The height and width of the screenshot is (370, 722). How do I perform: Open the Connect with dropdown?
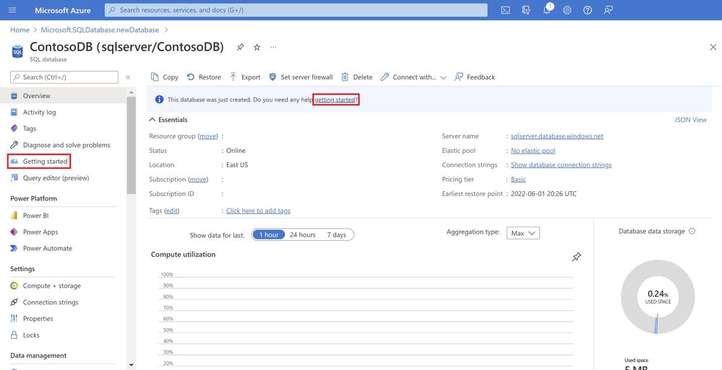[x=413, y=77]
